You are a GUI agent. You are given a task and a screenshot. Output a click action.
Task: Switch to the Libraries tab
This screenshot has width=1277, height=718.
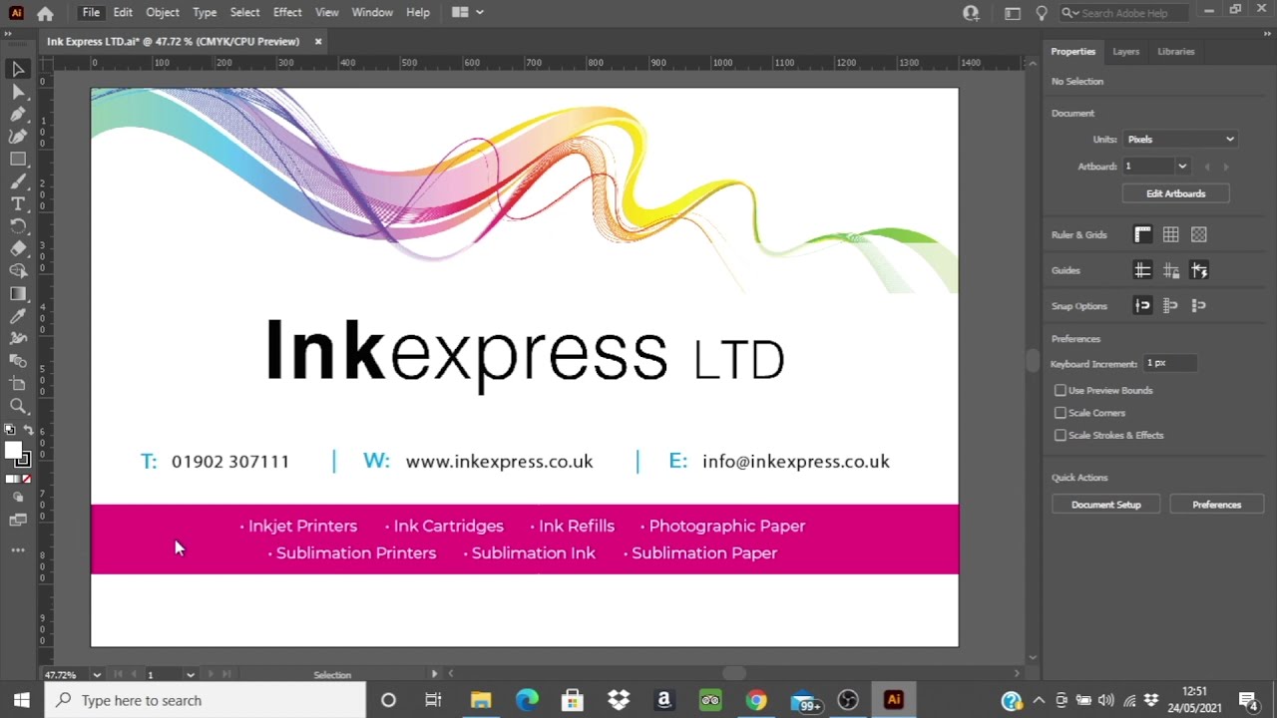tap(1175, 51)
